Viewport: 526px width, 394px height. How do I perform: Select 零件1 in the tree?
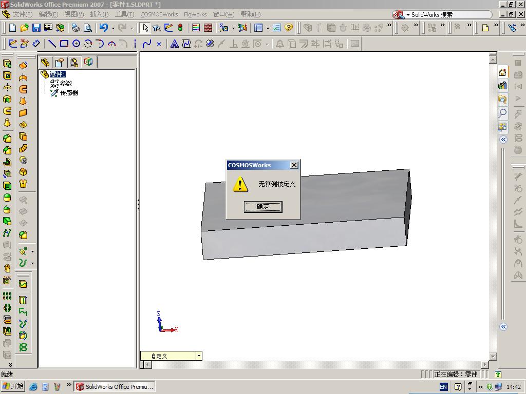coord(58,74)
